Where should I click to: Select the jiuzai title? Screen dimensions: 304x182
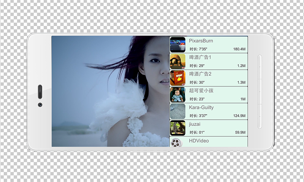(195, 124)
